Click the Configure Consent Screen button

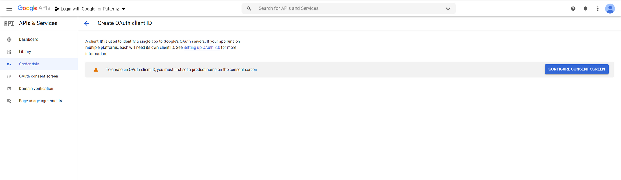pos(576,69)
